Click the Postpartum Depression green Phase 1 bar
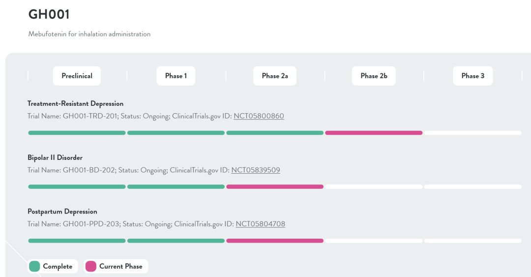Viewport: 531px width, 277px height. [176, 241]
